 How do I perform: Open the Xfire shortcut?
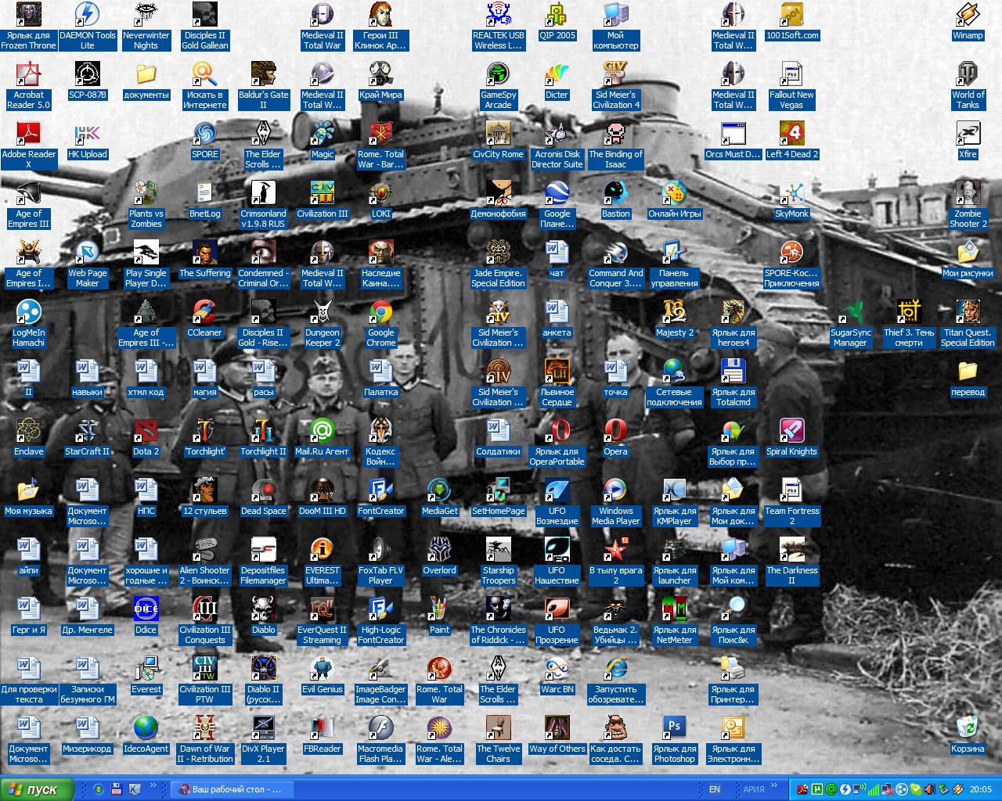[968, 140]
